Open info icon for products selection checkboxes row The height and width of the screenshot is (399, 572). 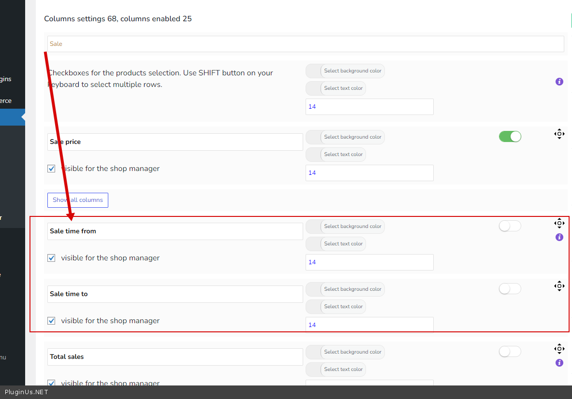[x=559, y=82]
